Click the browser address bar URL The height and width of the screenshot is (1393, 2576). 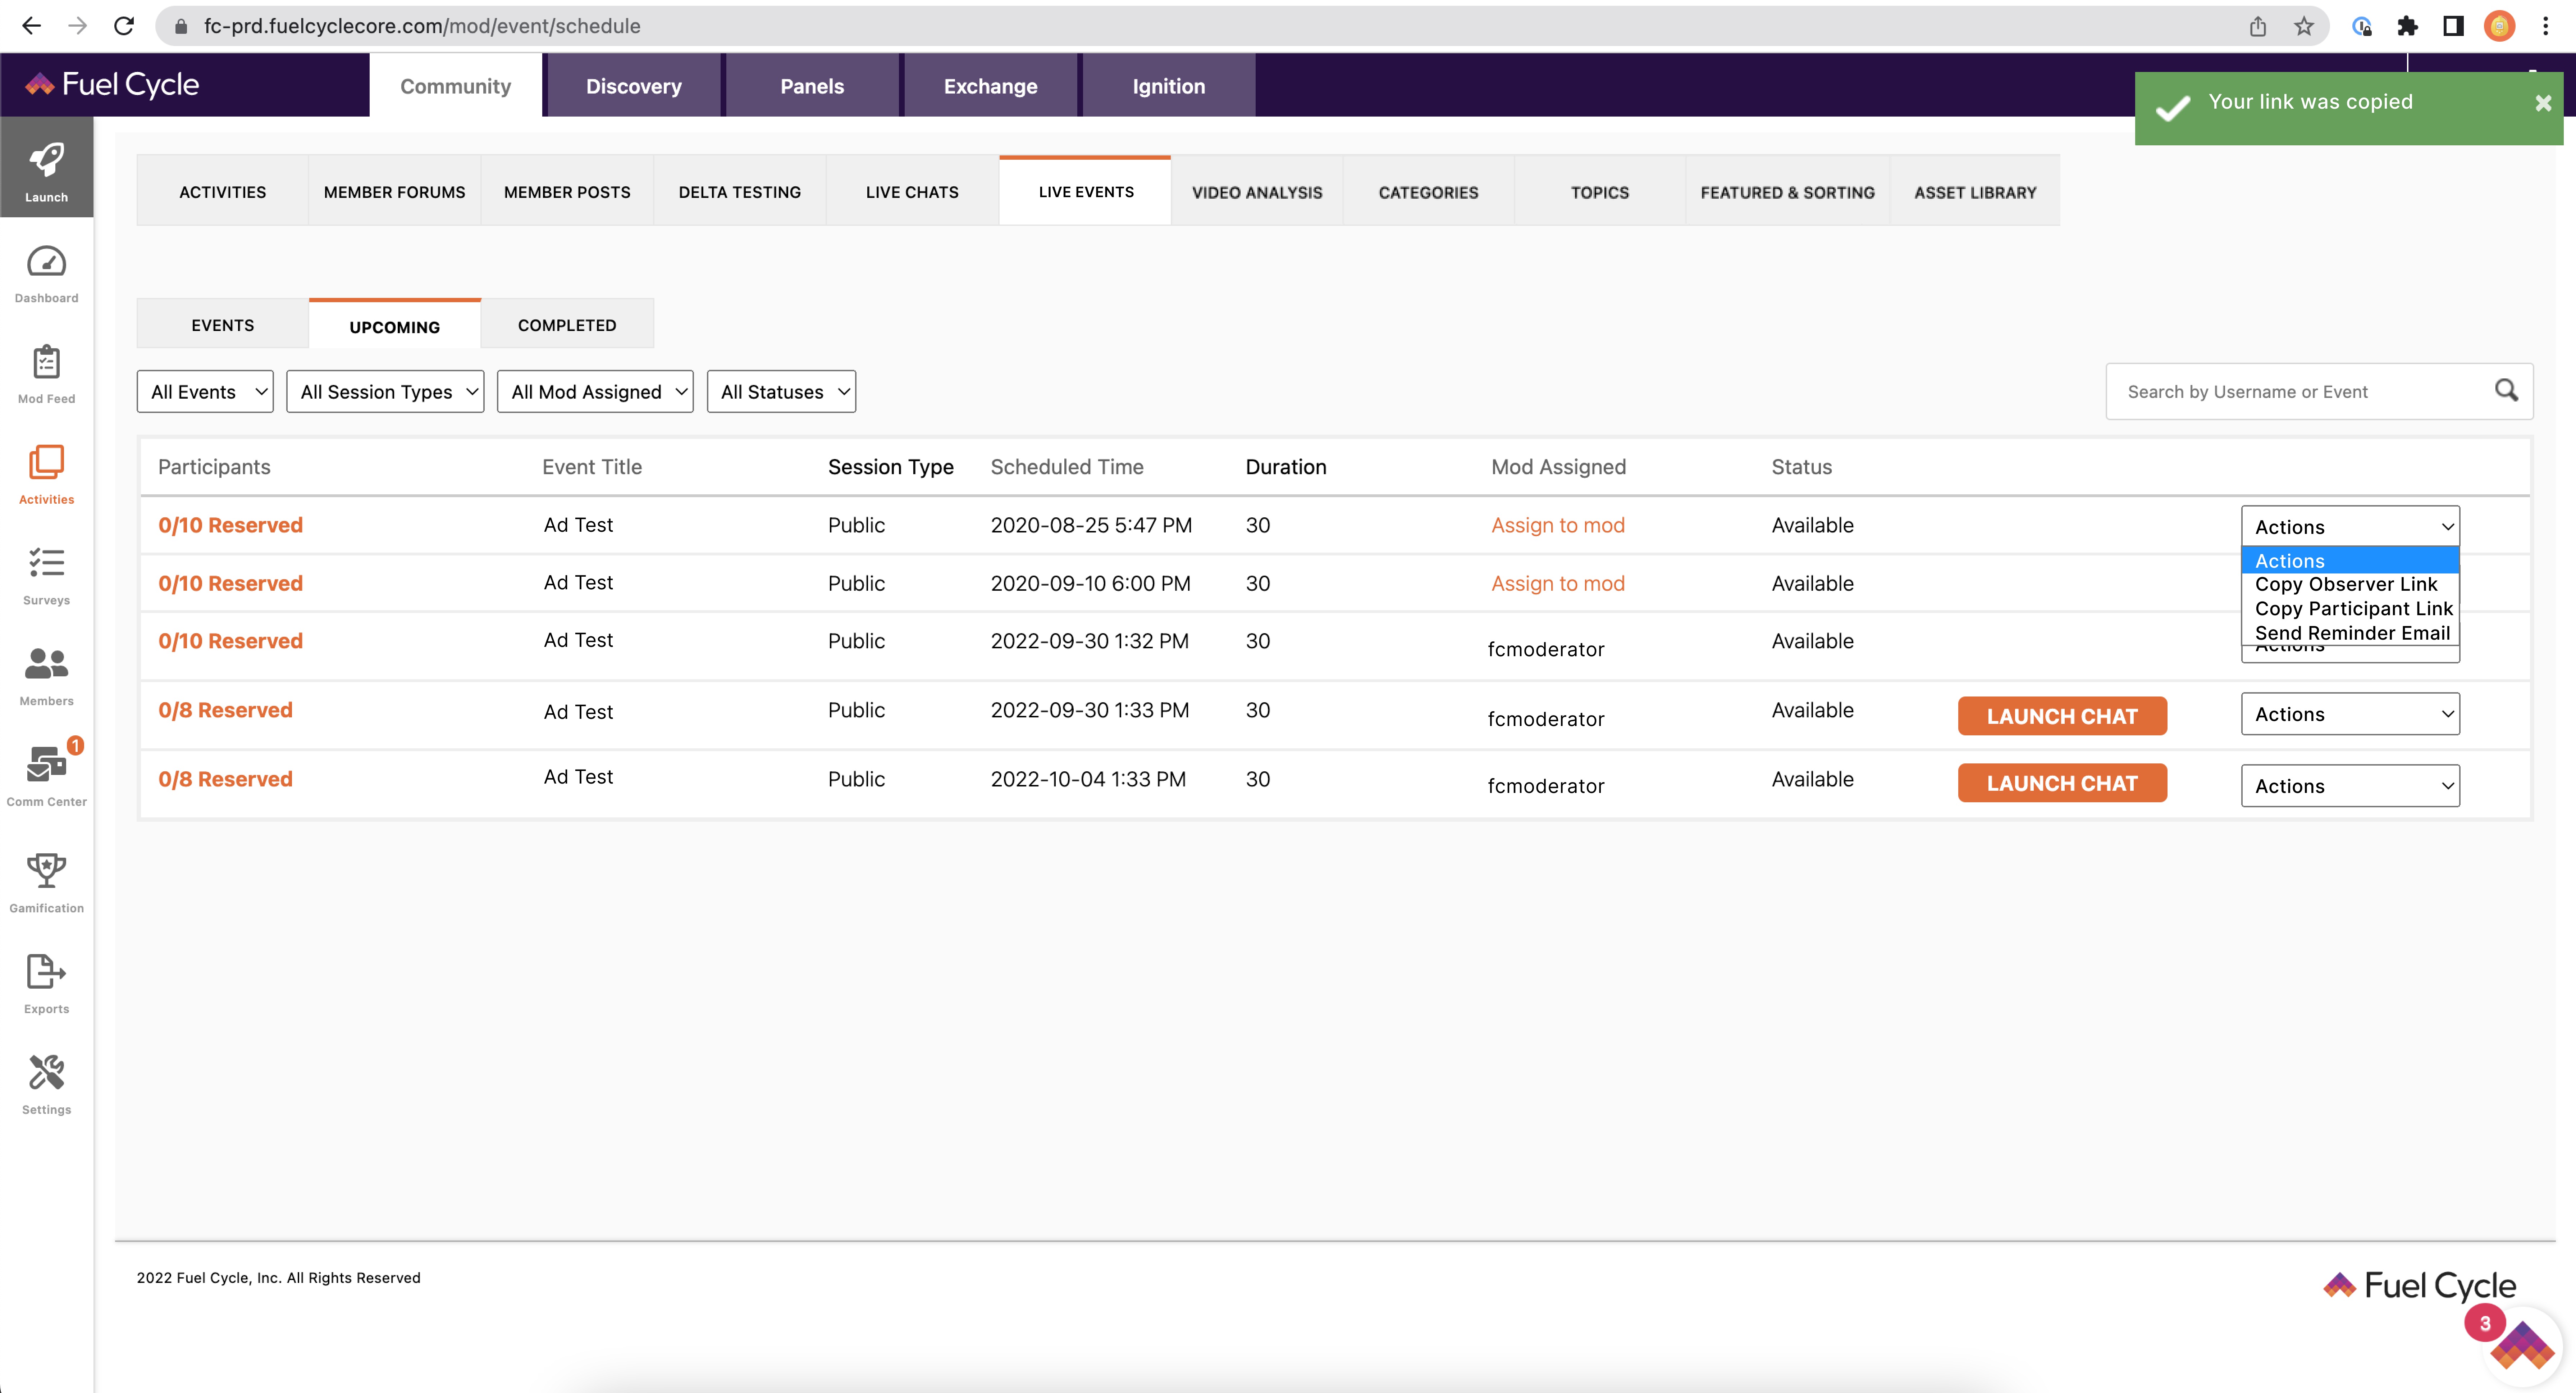(x=422, y=26)
